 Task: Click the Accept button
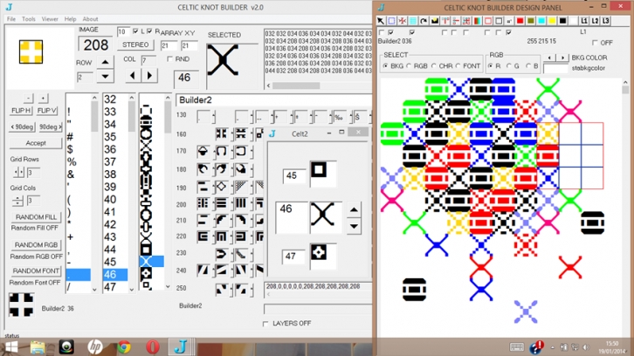point(36,143)
